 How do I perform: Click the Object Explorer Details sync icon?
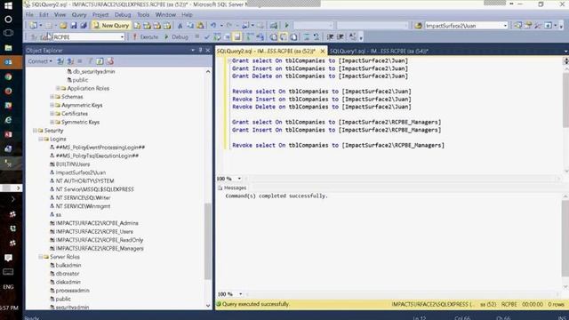110,61
